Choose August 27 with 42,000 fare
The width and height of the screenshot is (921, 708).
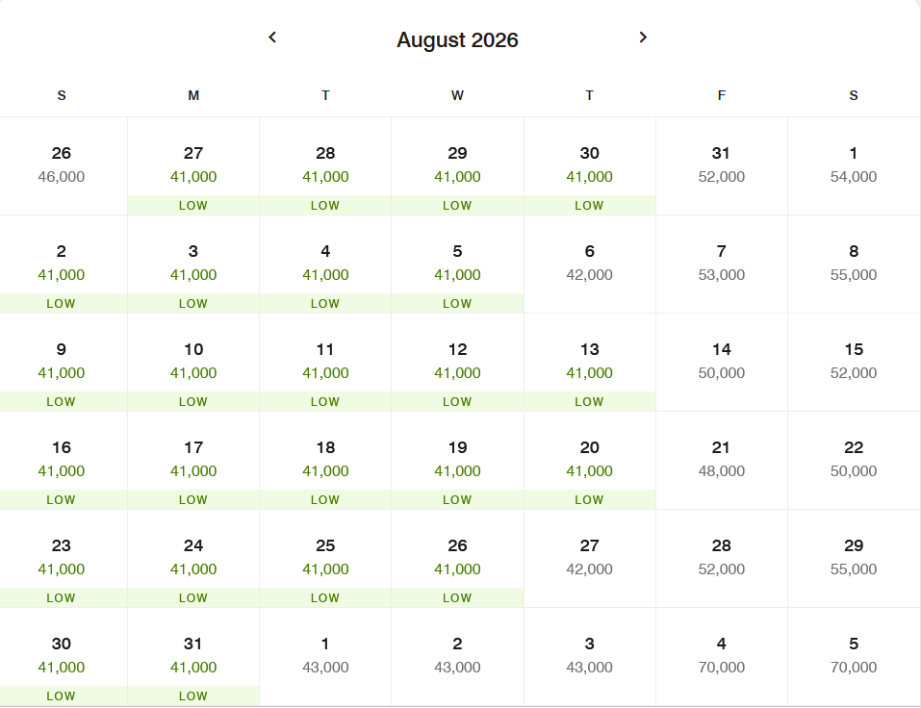pyautogui.click(x=589, y=557)
